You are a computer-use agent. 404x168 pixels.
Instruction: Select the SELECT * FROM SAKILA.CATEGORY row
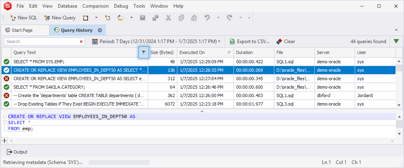coord(199,87)
